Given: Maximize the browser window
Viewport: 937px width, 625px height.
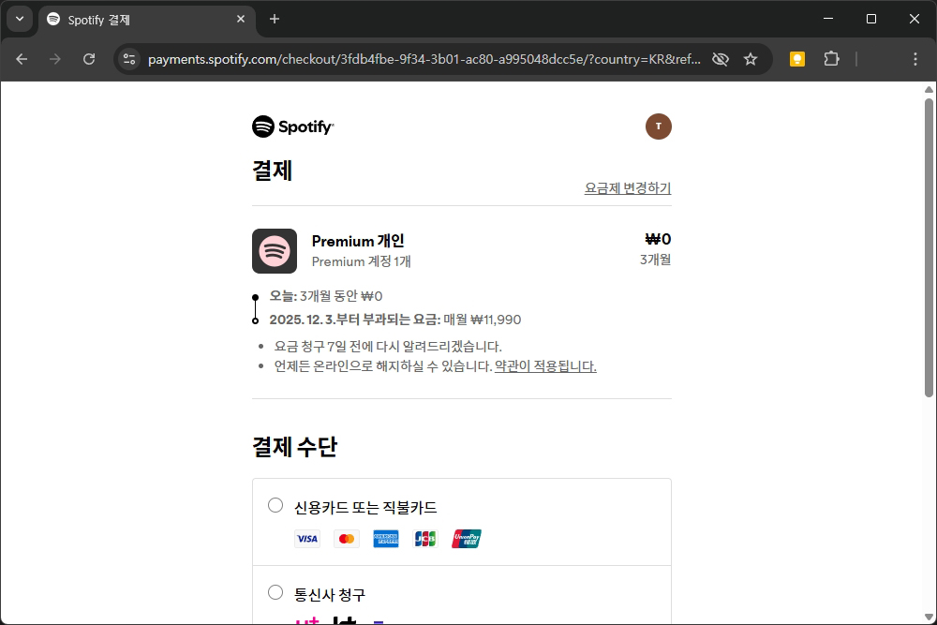Looking at the screenshot, I should [871, 19].
